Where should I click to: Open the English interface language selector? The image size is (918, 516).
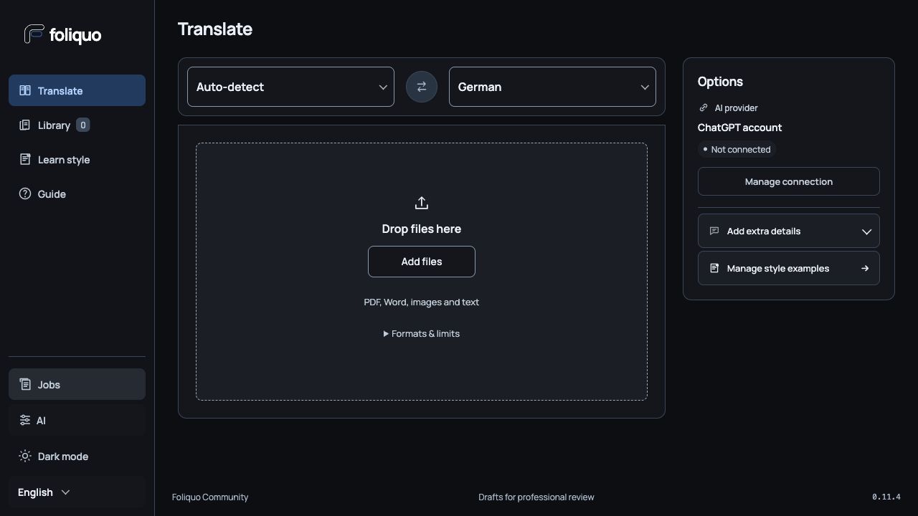[x=77, y=492]
